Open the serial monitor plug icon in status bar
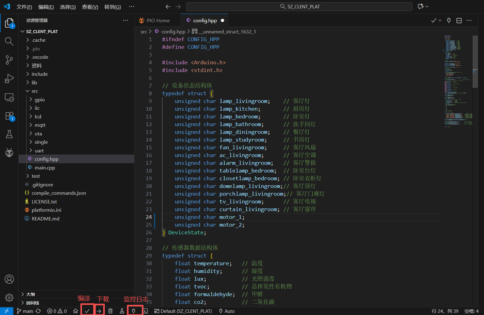 click(x=133, y=311)
